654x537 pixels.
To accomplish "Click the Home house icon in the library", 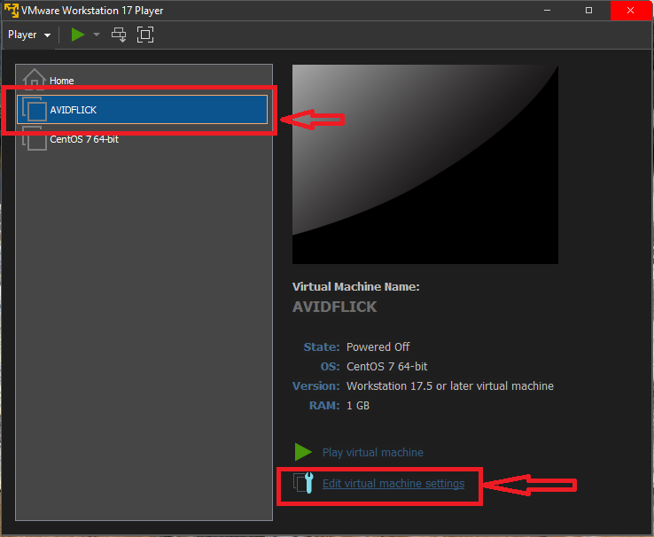I will tap(34, 80).
